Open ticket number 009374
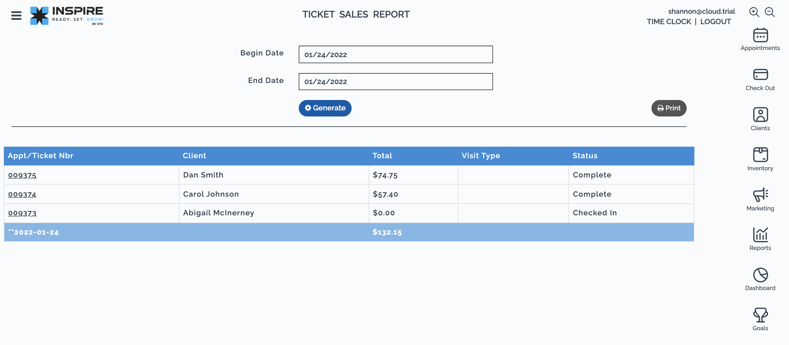Screen dimensions: 789x345 click(22, 194)
